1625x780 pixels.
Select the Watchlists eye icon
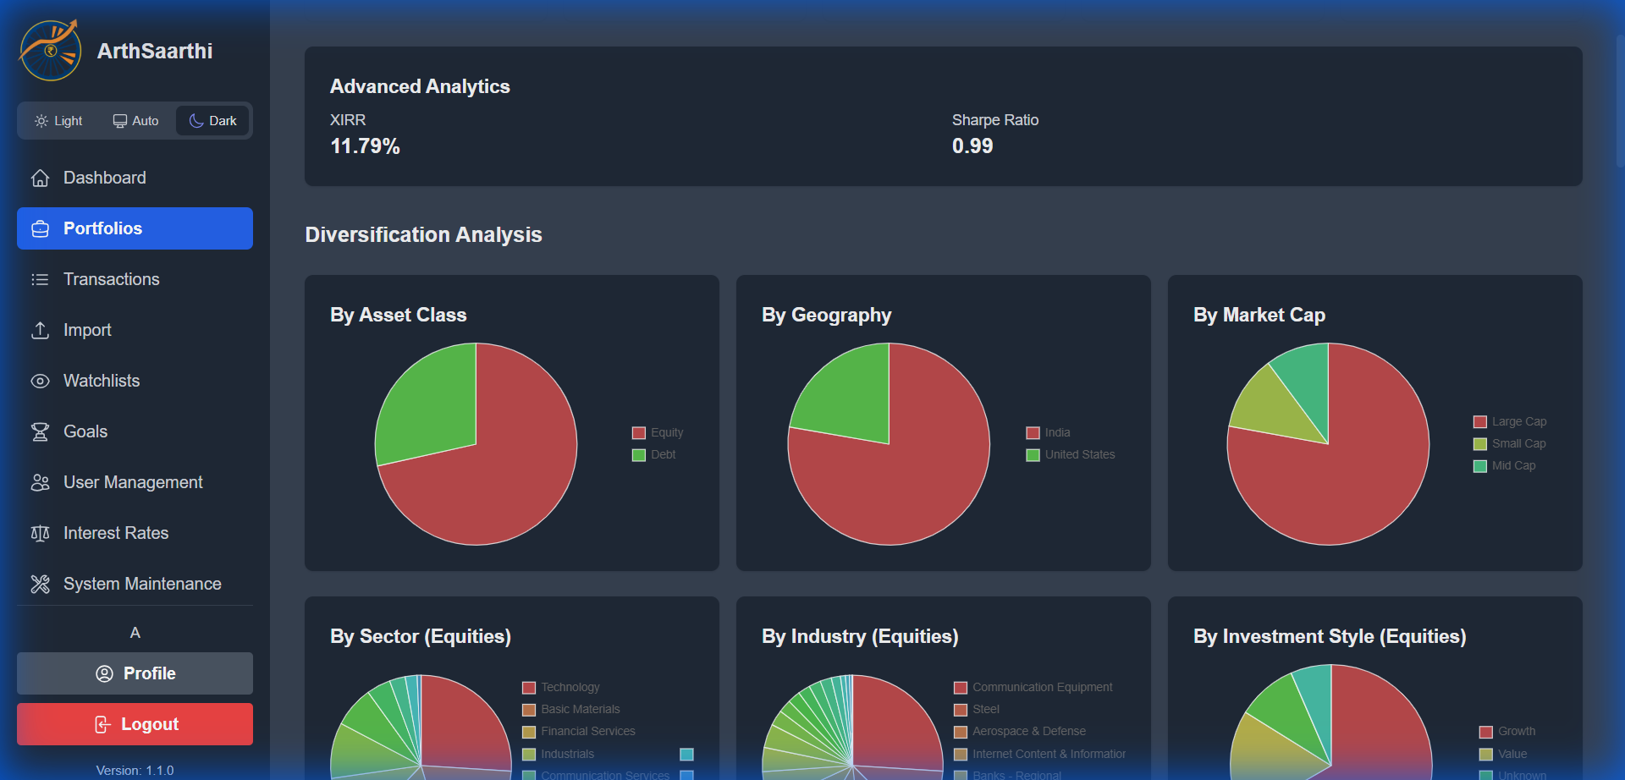[x=40, y=381]
